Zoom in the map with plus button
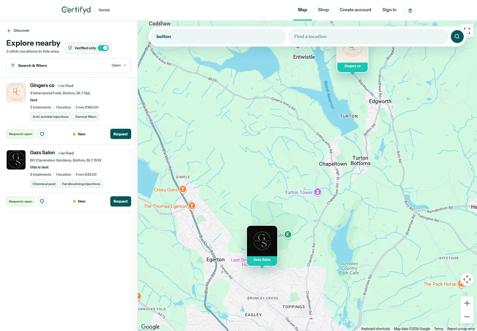477x331 pixels. coord(467,303)
